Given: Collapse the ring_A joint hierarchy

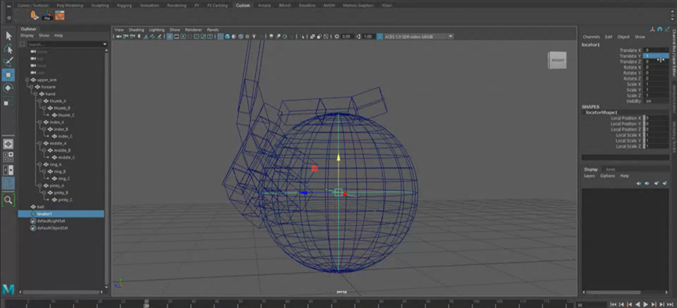Looking at the screenshot, I should point(39,164).
